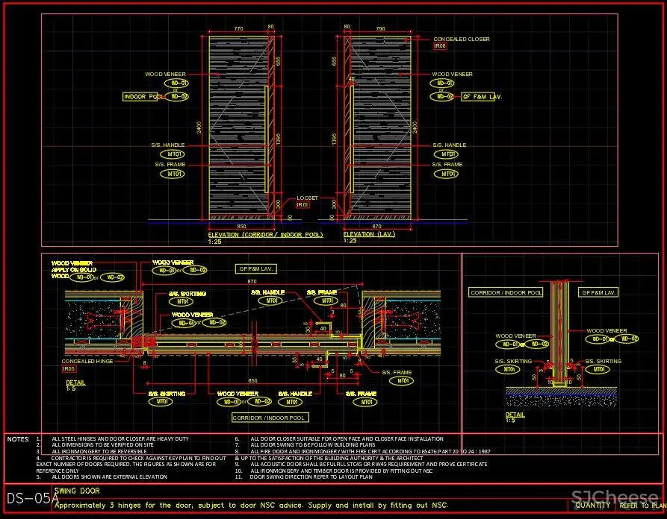667x519 pixels.
Task: Select the LOCSET annotation text
Action: pyautogui.click(x=307, y=198)
